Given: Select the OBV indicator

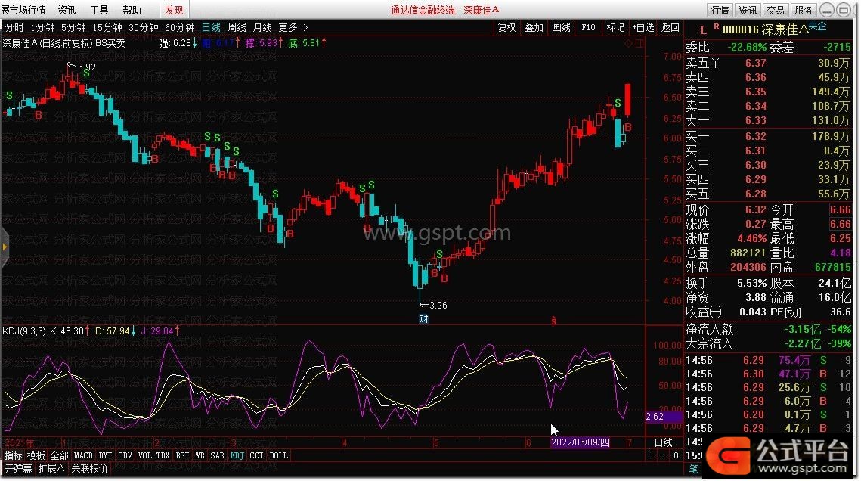Looking at the screenshot, I should point(125,455).
